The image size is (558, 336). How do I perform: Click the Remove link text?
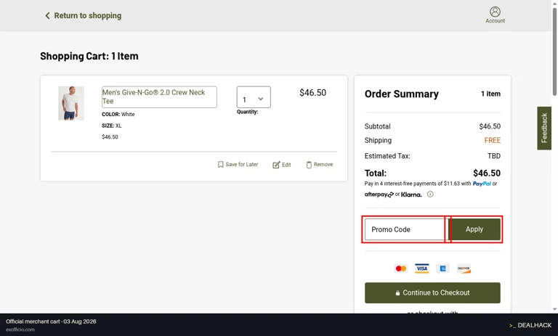tap(323, 164)
